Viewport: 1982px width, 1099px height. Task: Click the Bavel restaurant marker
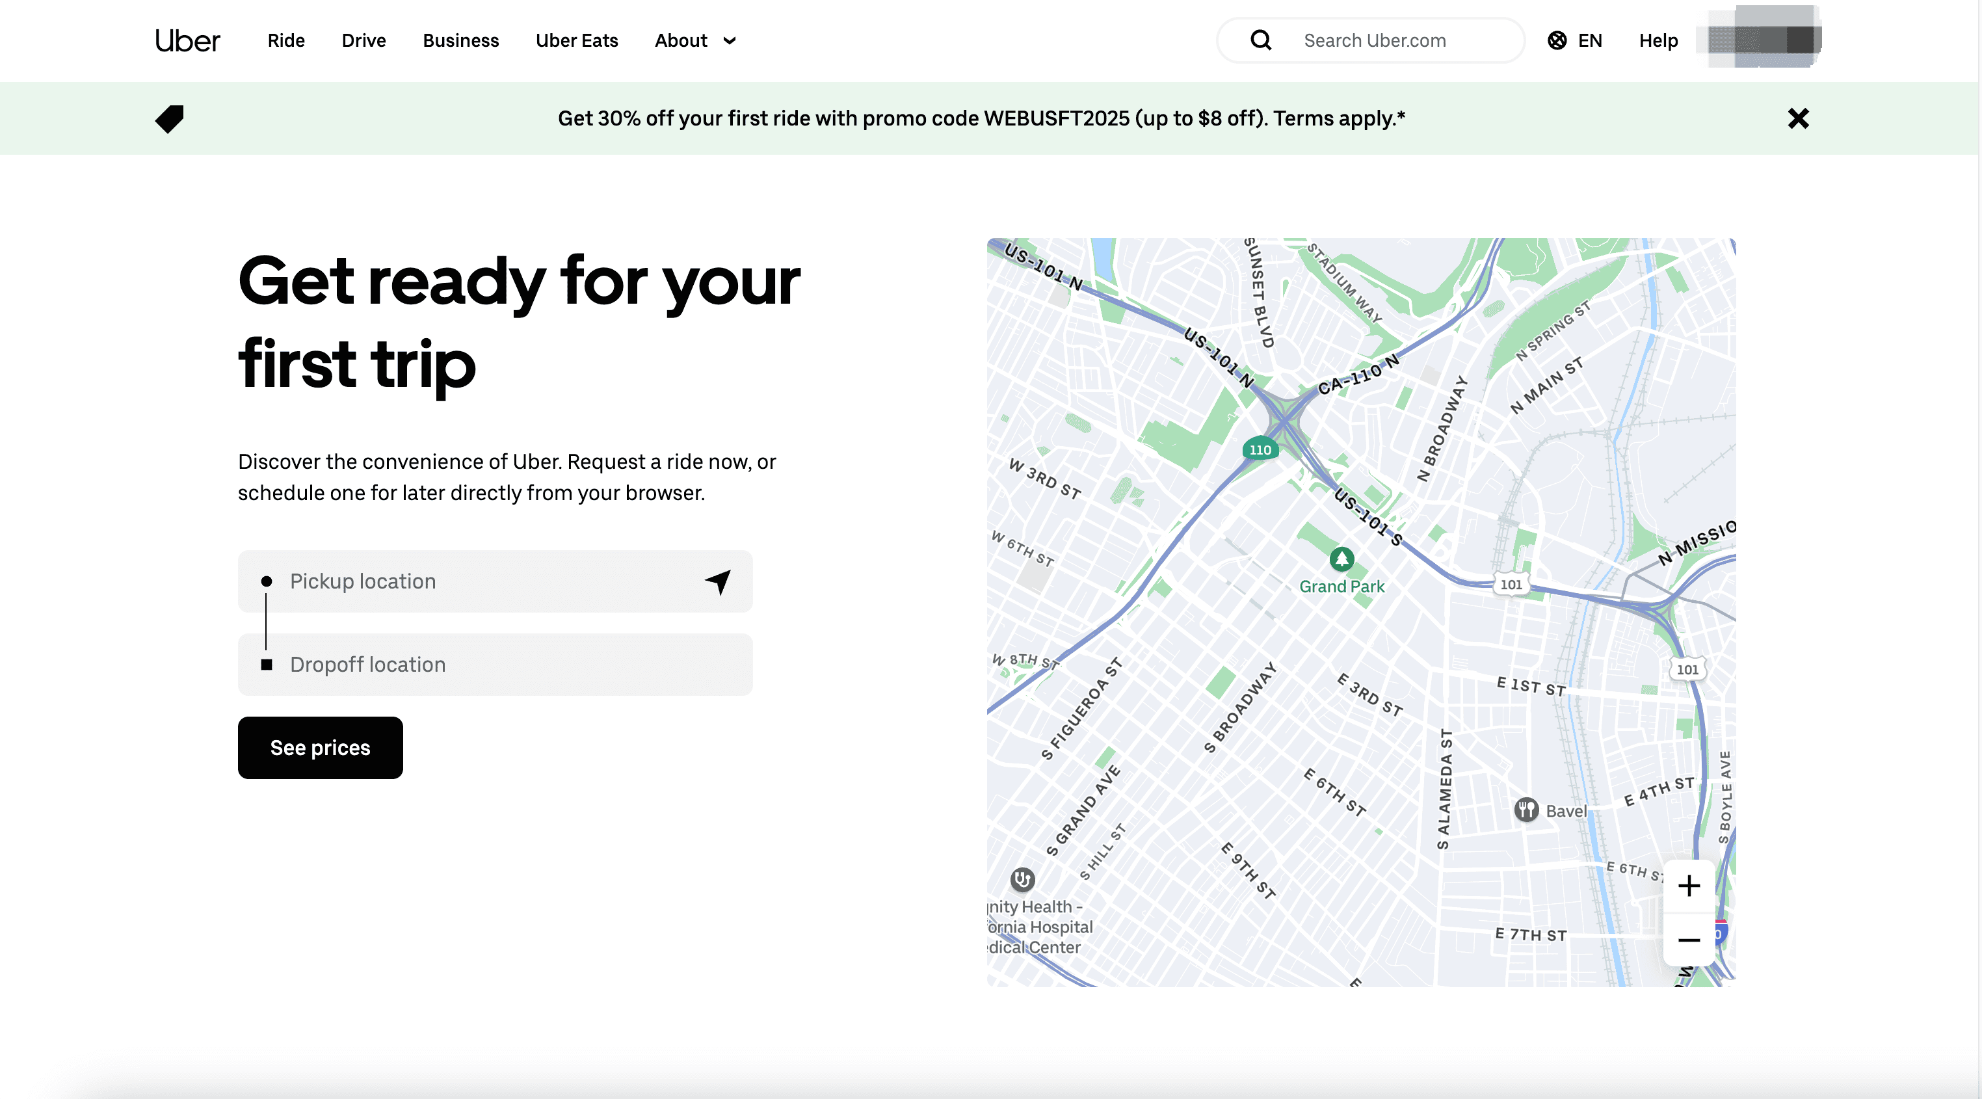pos(1527,810)
